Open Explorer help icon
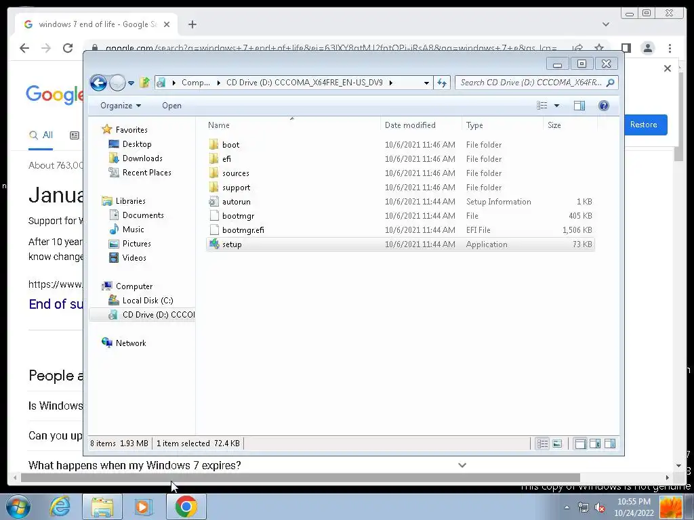This screenshot has width=694, height=520. pos(604,105)
